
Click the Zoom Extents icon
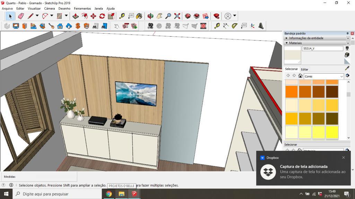click(177, 16)
